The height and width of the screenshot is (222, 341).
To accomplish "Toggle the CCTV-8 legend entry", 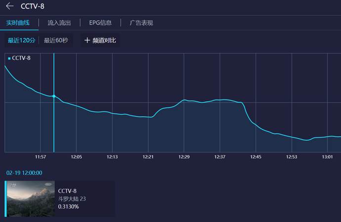I will [x=19, y=58].
